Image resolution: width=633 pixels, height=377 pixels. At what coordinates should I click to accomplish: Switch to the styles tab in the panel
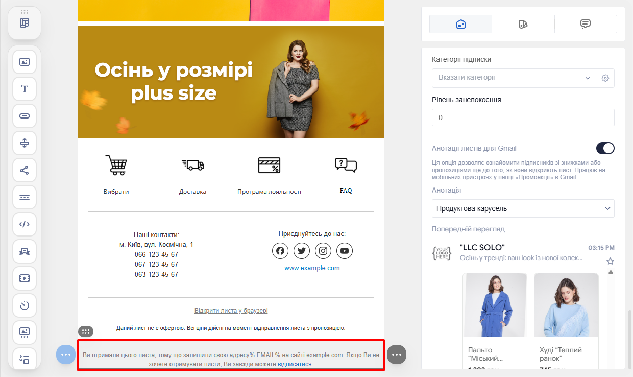(523, 24)
